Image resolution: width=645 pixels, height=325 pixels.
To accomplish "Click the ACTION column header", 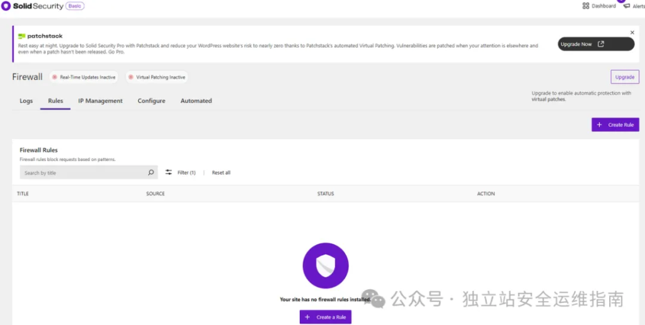I will tap(486, 194).
